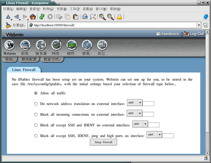Open the 帮助.. help tab
Screen dimensions: 211x163
pos(10,59)
